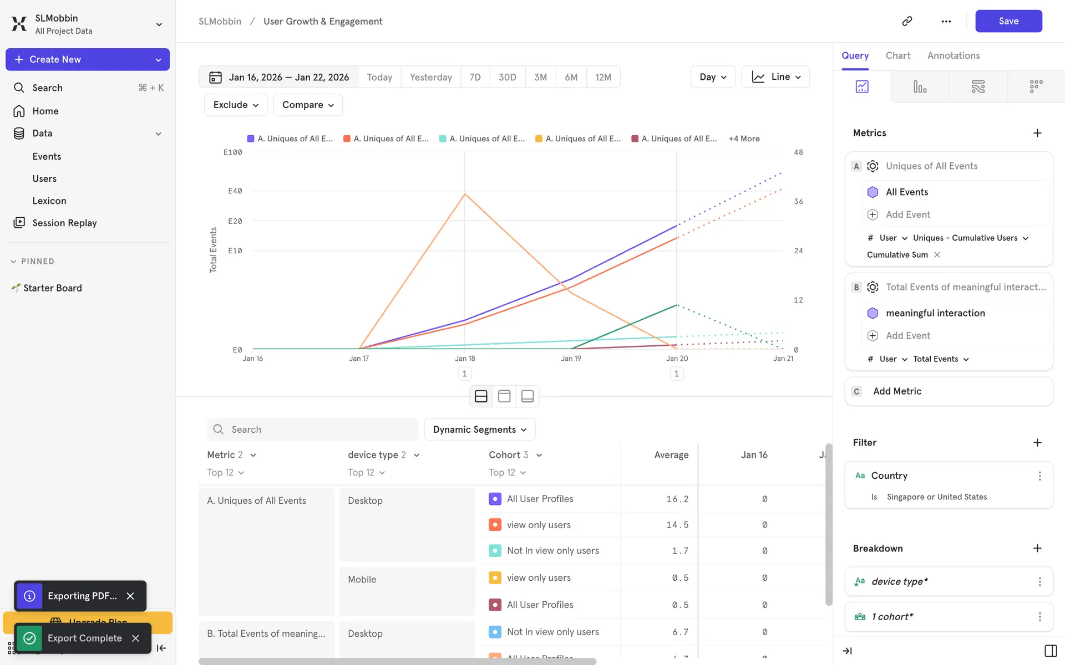This screenshot has width=1065, height=665.
Task: Switch to the Annotations tab
Action: (953, 55)
